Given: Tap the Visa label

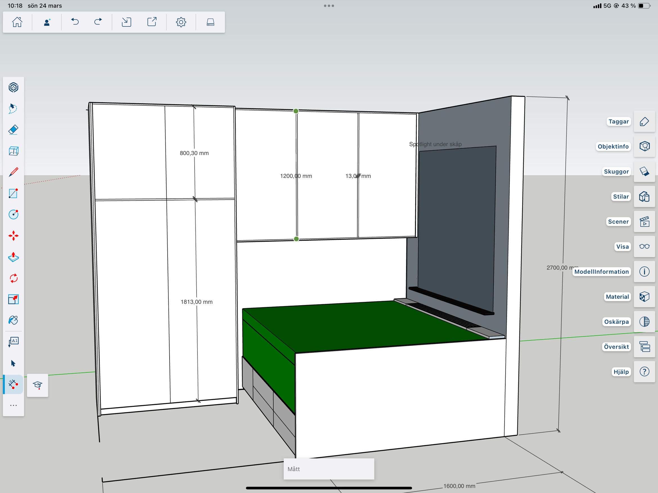Looking at the screenshot, I should pyautogui.click(x=622, y=246).
